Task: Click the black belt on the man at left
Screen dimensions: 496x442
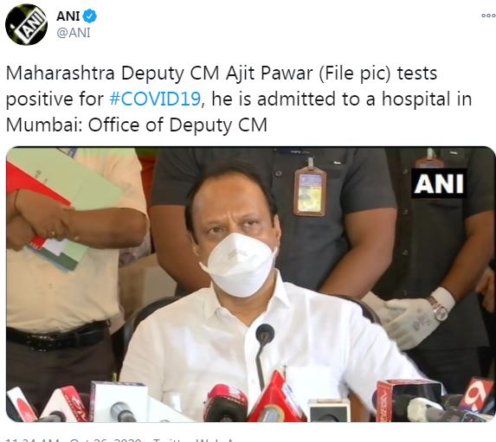Action: (59, 336)
